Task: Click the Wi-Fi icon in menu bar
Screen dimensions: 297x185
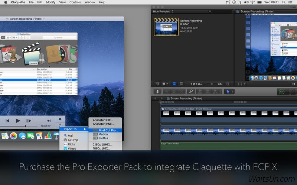Action: coord(253,2)
